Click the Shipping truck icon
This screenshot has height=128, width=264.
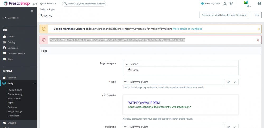point(4,123)
